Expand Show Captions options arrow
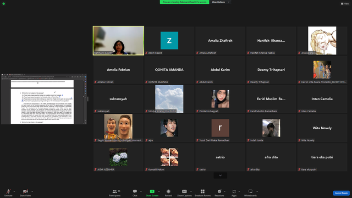352x198 pixels. pos(191,191)
